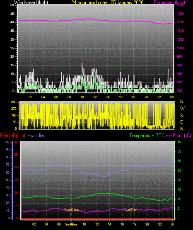Image resolution: width=193 pixels, height=230 pixels.
Task: Click hour label "04" under bottom chart
Action: (46, 224)
